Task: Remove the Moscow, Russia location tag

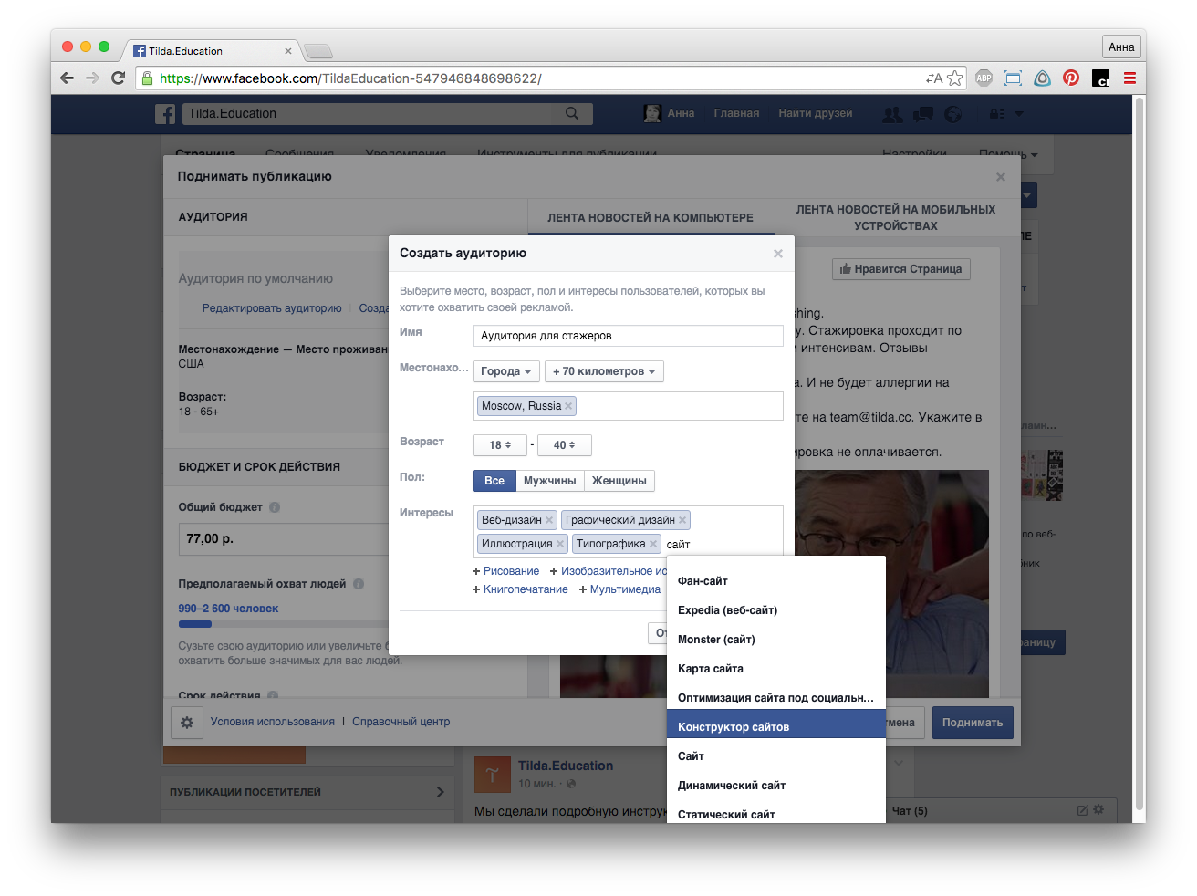Action: tap(568, 406)
